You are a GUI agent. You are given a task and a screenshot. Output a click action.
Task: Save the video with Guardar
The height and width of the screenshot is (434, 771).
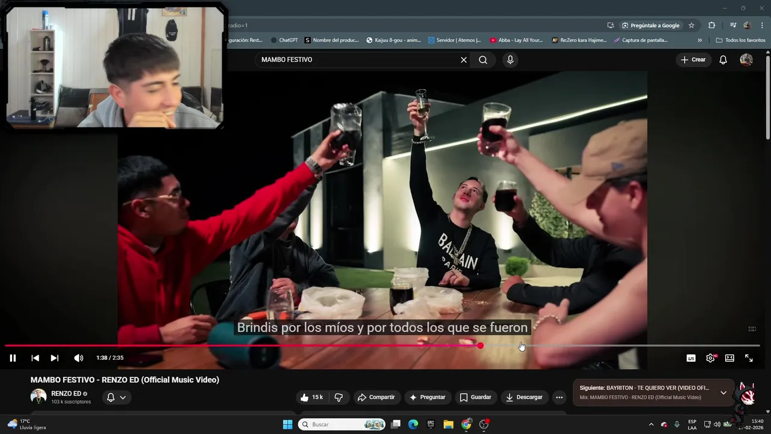point(476,397)
